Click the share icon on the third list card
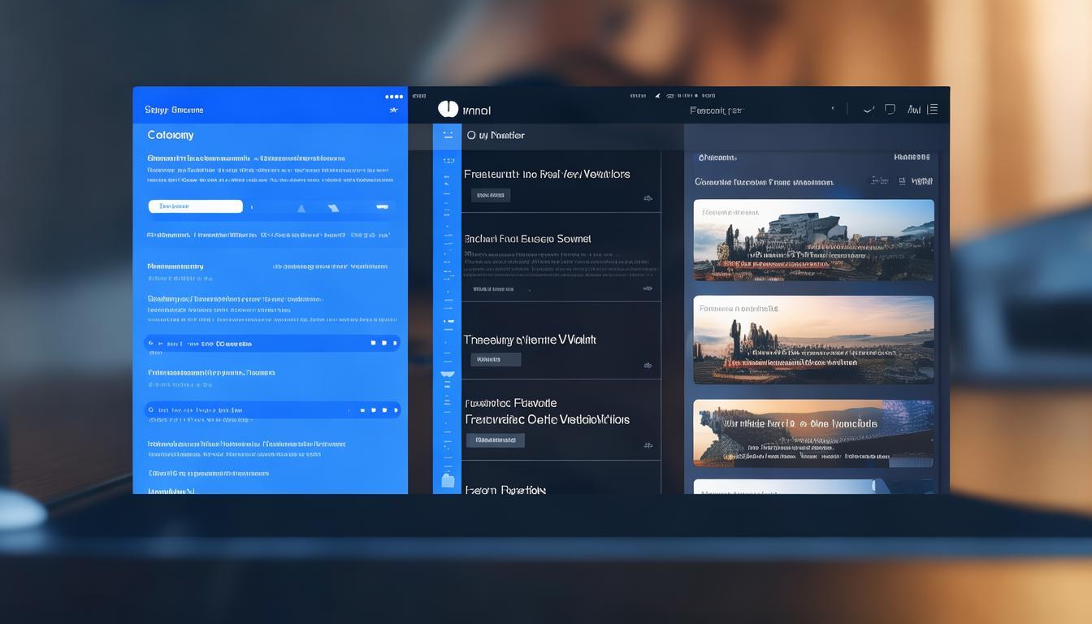 pos(648,366)
